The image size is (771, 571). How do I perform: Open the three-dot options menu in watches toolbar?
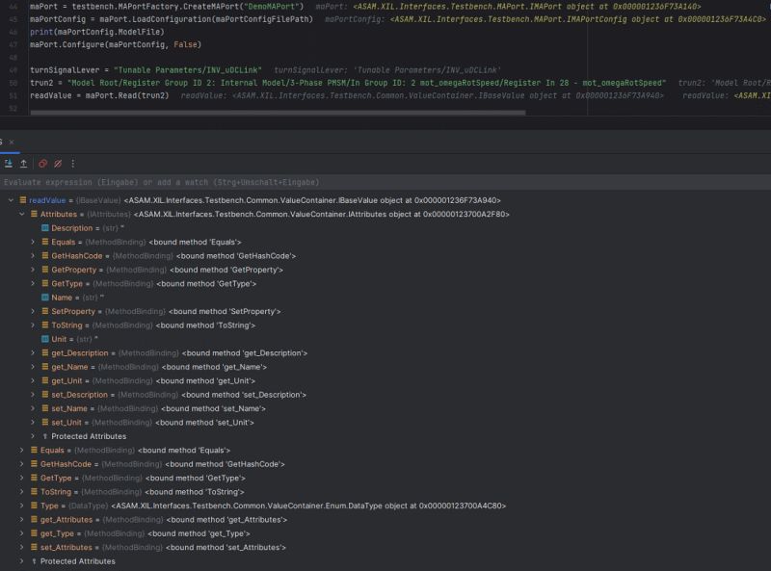tap(72, 163)
